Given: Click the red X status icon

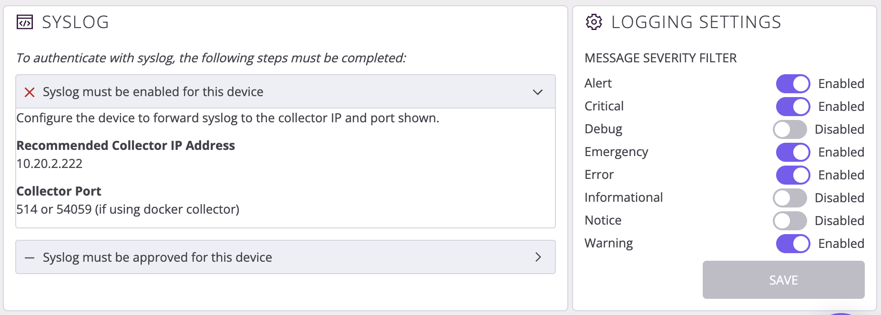Looking at the screenshot, I should (30, 92).
